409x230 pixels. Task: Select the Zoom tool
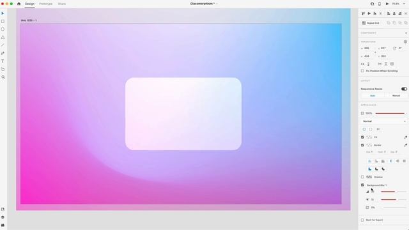pos(3,77)
